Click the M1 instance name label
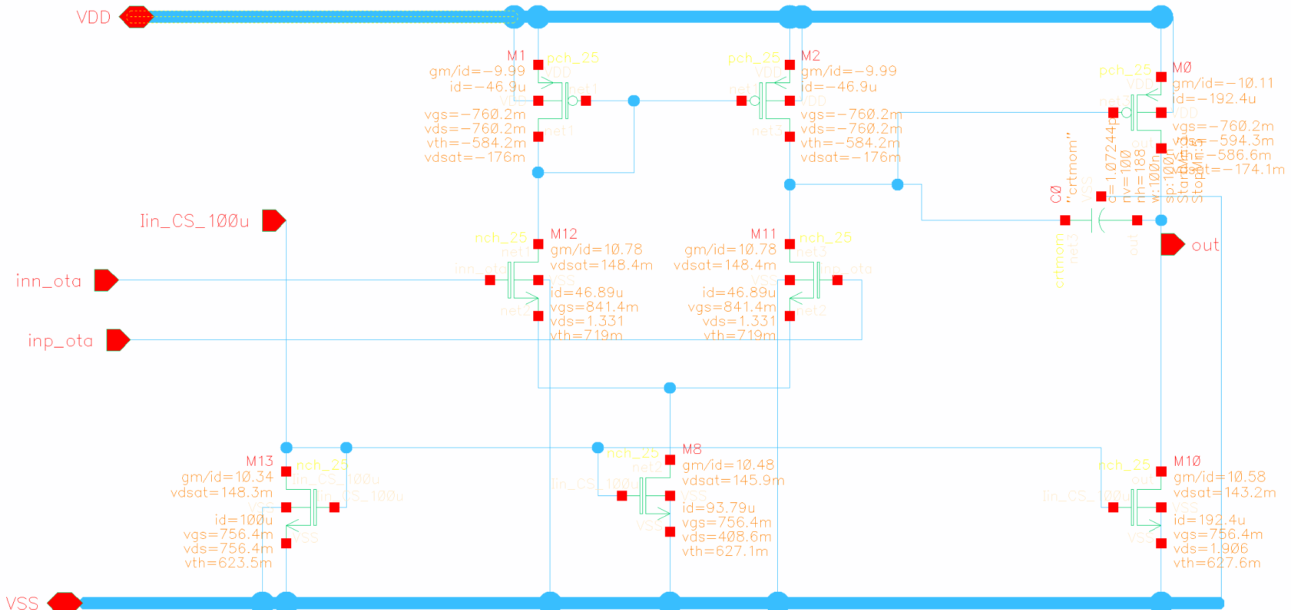 click(516, 56)
